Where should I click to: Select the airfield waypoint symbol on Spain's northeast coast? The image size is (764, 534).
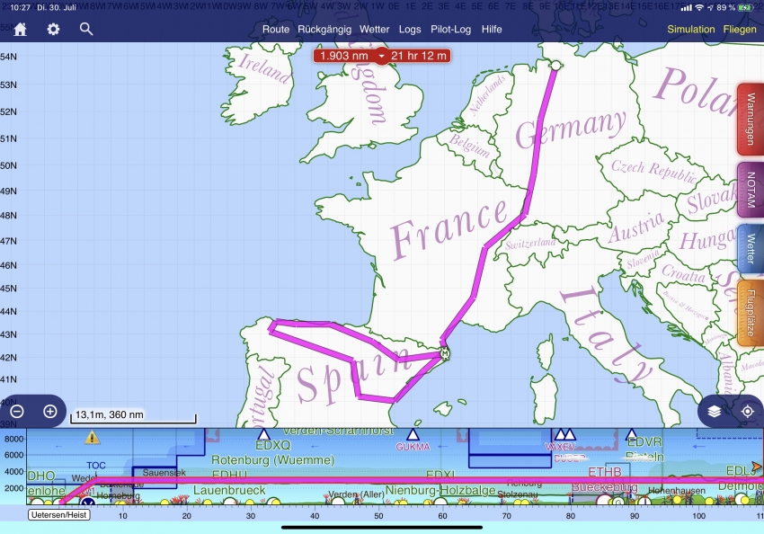point(444,353)
